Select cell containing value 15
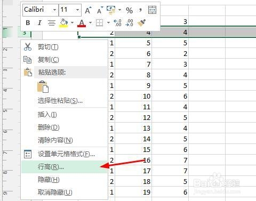This screenshot has width=256, height=201. coord(133,149)
